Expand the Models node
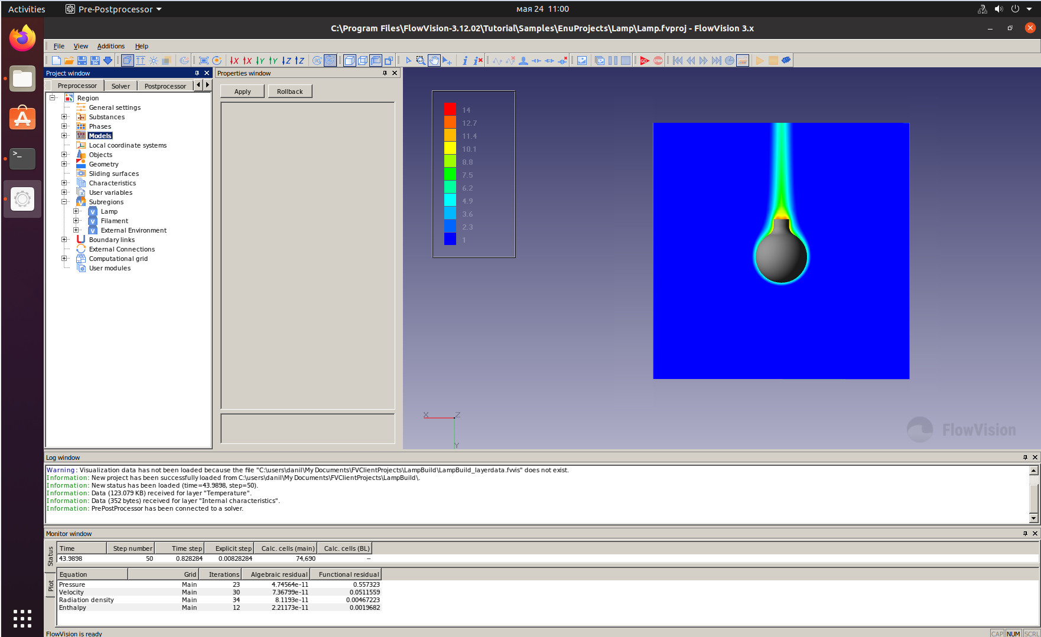 (64, 136)
